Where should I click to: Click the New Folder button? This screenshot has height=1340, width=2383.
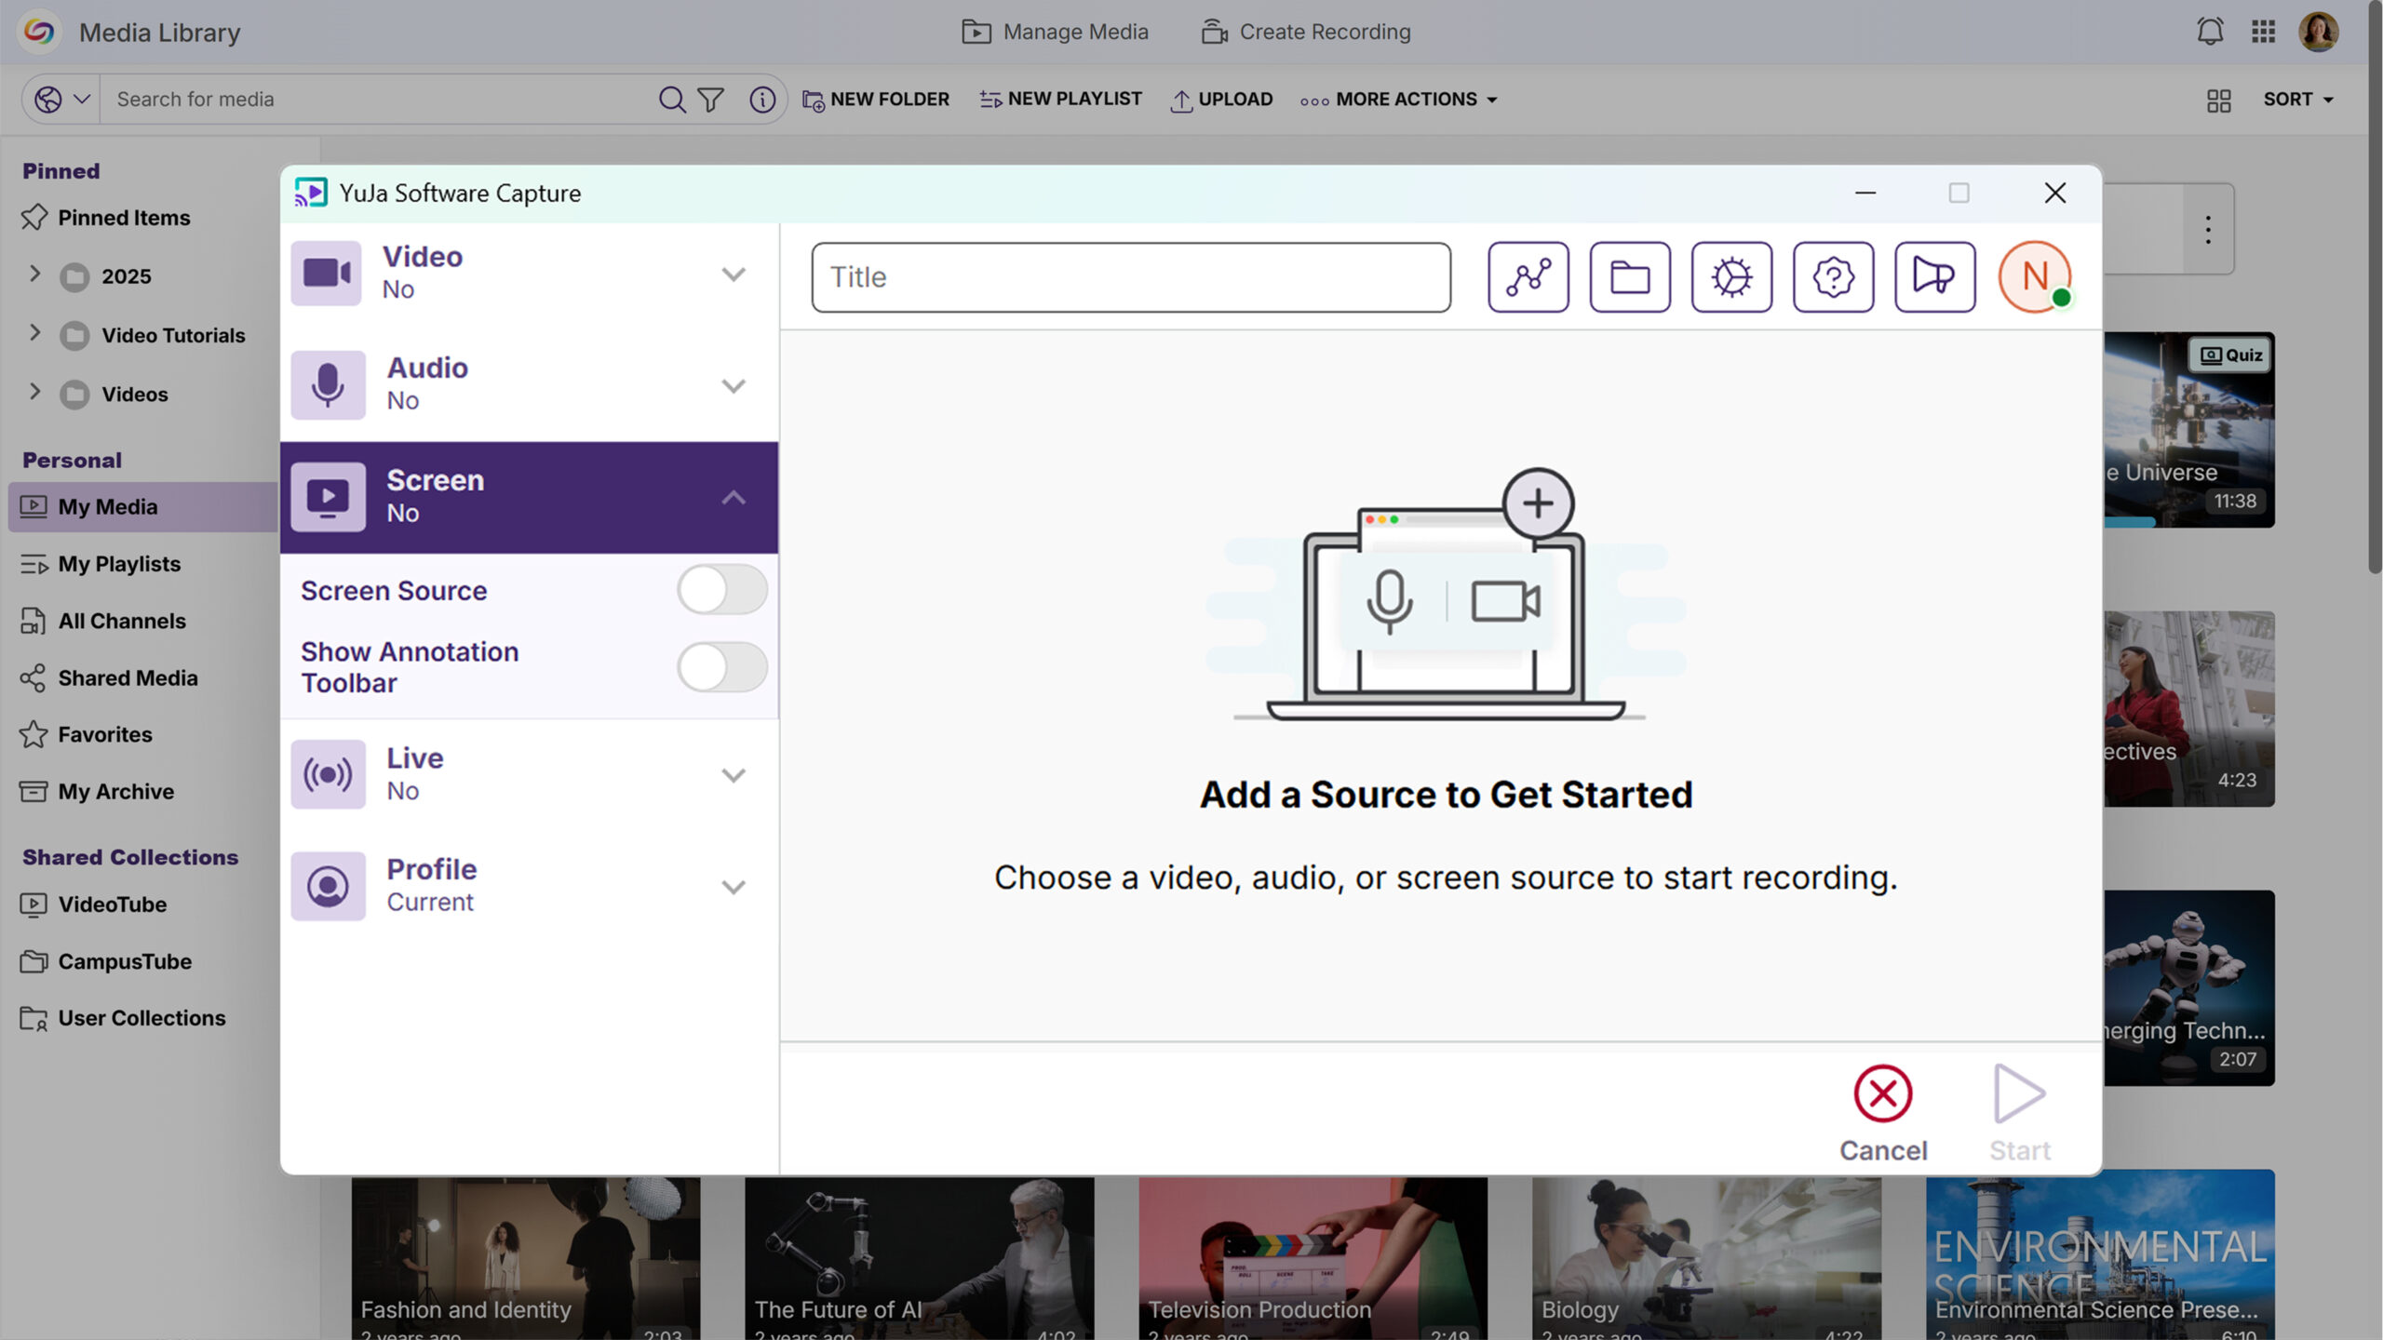(x=876, y=99)
